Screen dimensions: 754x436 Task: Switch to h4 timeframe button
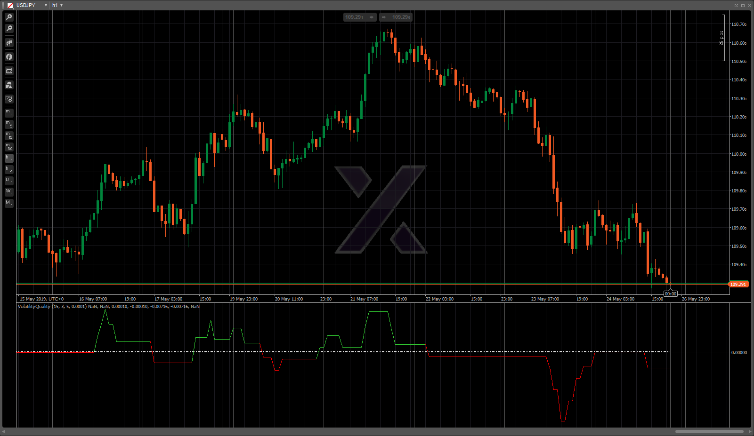coord(9,169)
